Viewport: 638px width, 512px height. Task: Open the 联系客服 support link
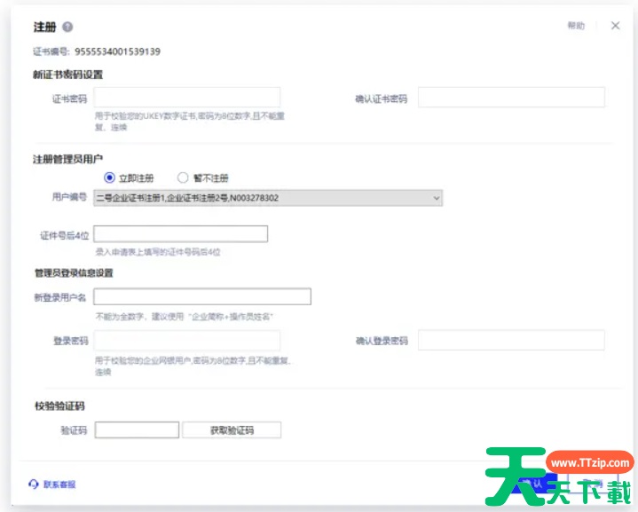click(52, 484)
